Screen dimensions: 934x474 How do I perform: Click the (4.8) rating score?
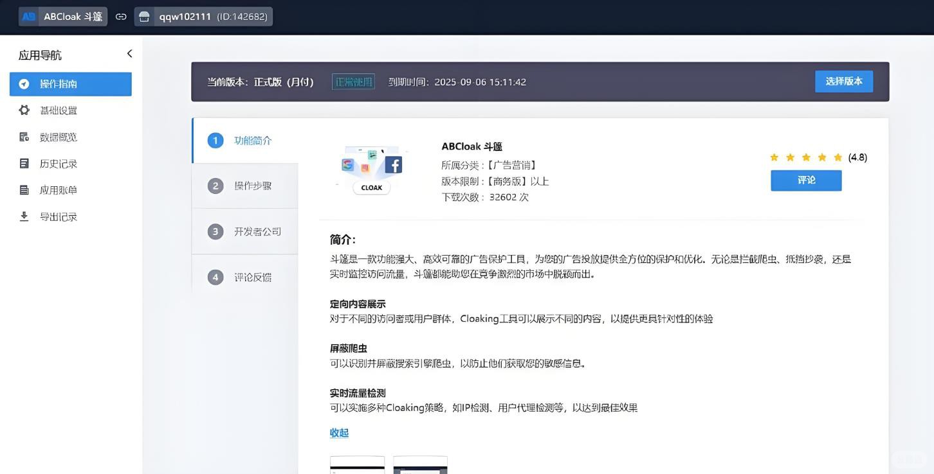857,157
